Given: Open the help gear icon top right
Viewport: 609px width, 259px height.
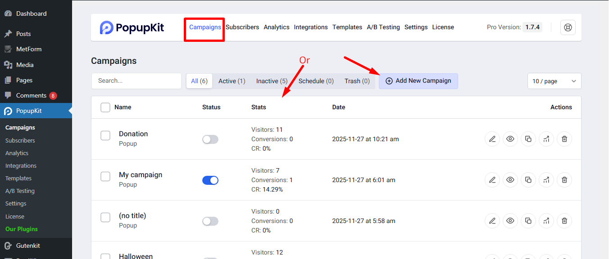Looking at the screenshot, I should click(568, 27).
